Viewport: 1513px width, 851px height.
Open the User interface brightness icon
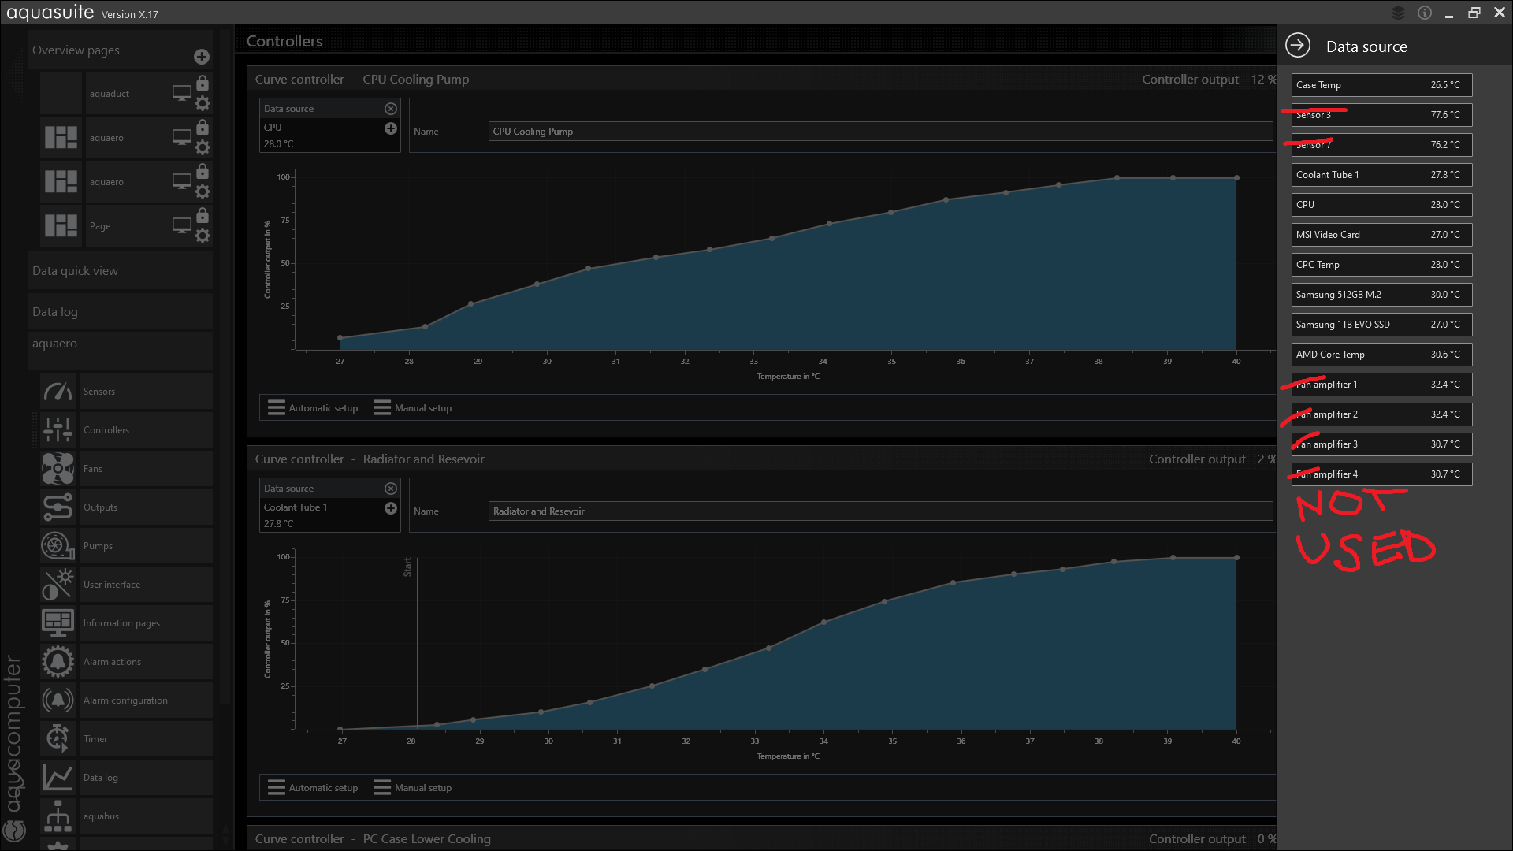(58, 585)
